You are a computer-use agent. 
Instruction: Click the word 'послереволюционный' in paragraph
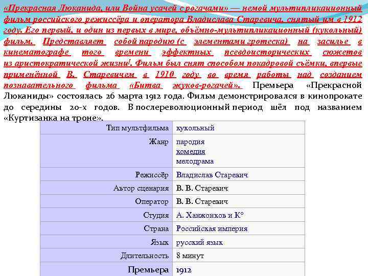182,107
